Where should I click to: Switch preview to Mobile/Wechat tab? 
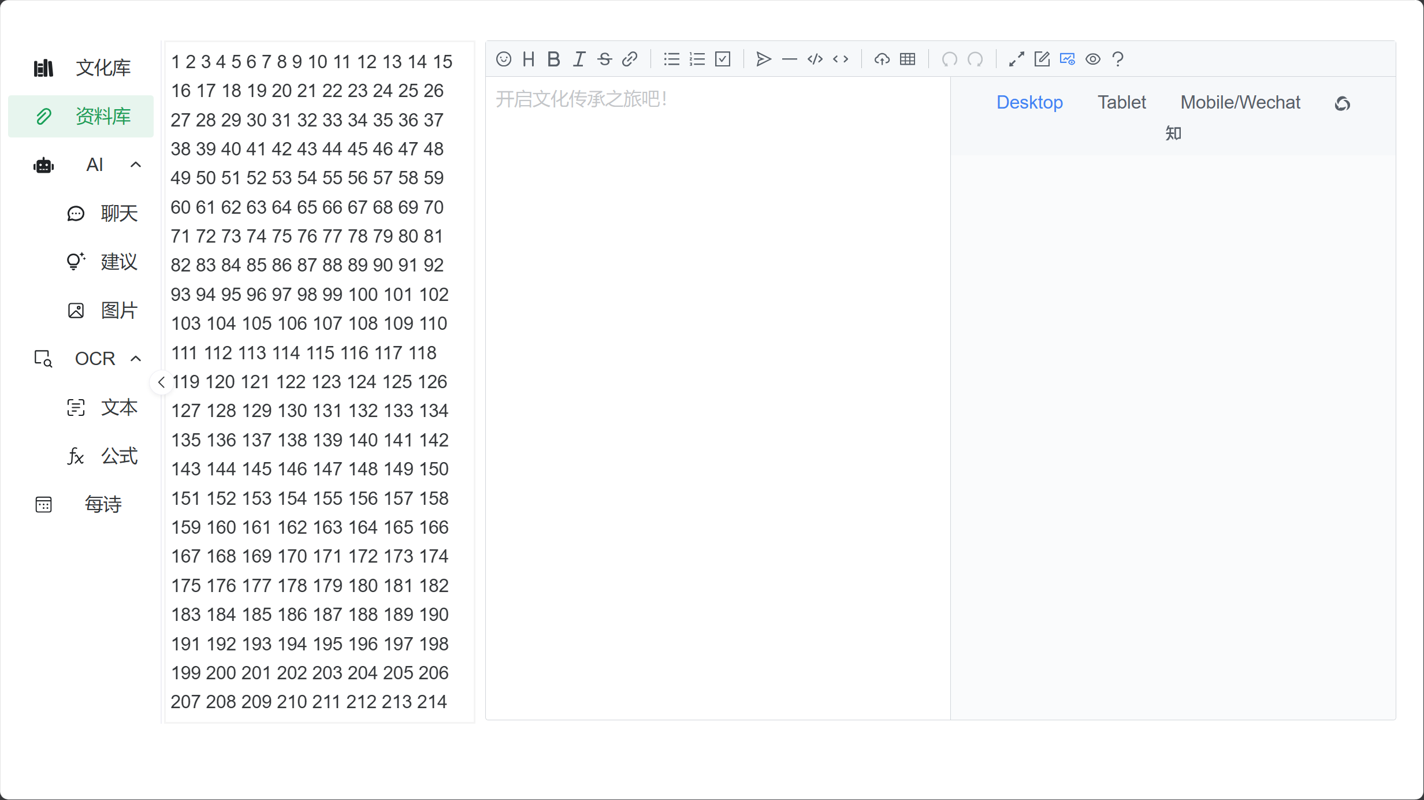point(1240,103)
